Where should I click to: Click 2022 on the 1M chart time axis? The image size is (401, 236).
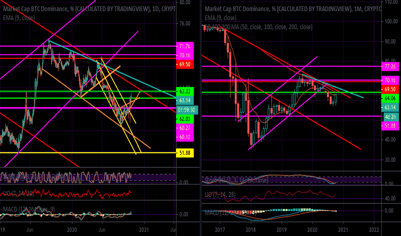click(x=374, y=230)
